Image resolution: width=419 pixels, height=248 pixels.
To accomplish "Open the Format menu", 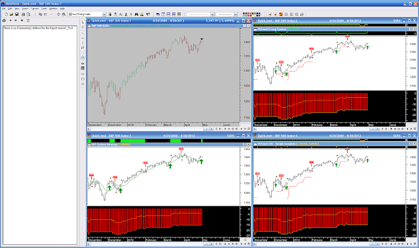I will [x=35, y=8].
